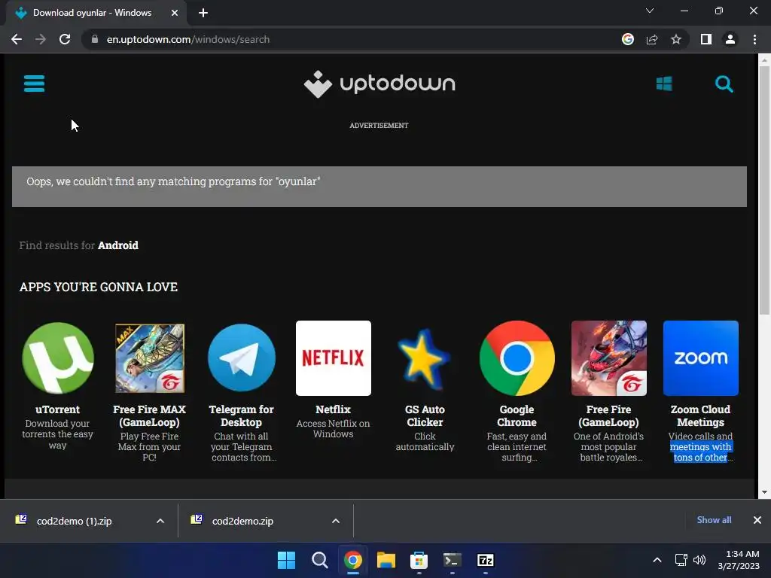Open GS Auto Clicker title link
The height and width of the screenshot is (578, 771).
pos(425,415)
